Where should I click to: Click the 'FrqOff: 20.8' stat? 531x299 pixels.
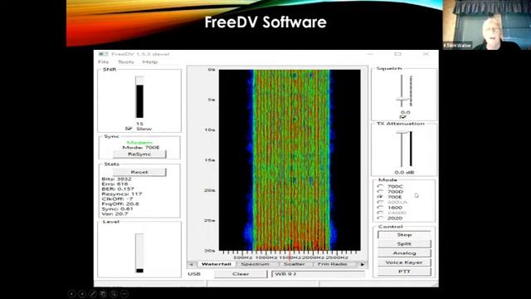(119, 204)
